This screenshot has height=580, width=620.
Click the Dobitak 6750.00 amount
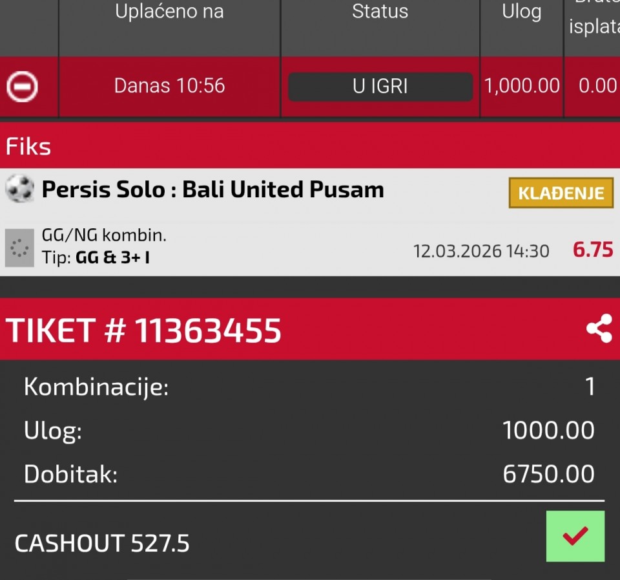[548, 475]
